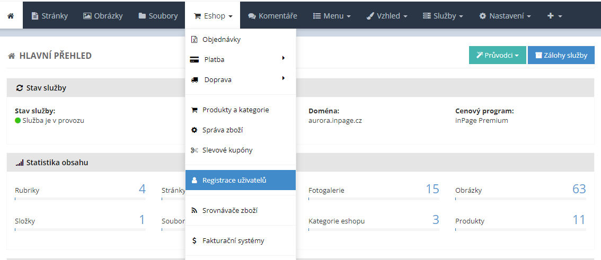The height and width of the screenshot is (260, 601).
Task: Expand the Doprava submenu arrow
Action: tap(284, 78)
